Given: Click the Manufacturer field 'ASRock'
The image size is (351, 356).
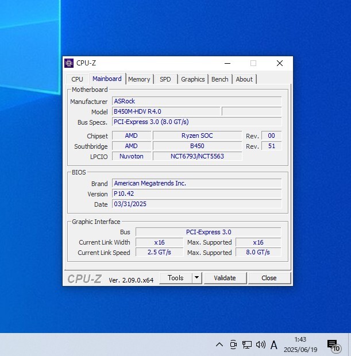Looking at the screenshot, I should [196, 101].
